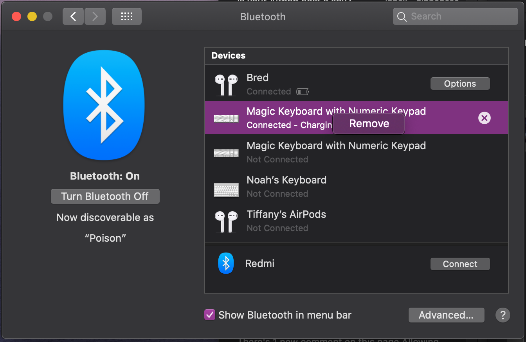The width and height of the screenshot is (526, 342).
Task: Show all preferences via the grid icon
Action: tap(127, 16)
